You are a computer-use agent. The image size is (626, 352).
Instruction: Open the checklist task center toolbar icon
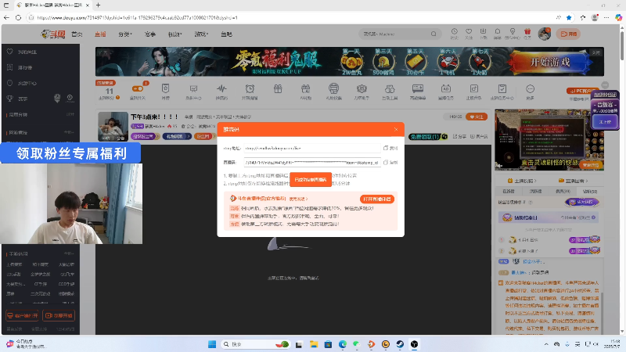[x=502, y=88]
